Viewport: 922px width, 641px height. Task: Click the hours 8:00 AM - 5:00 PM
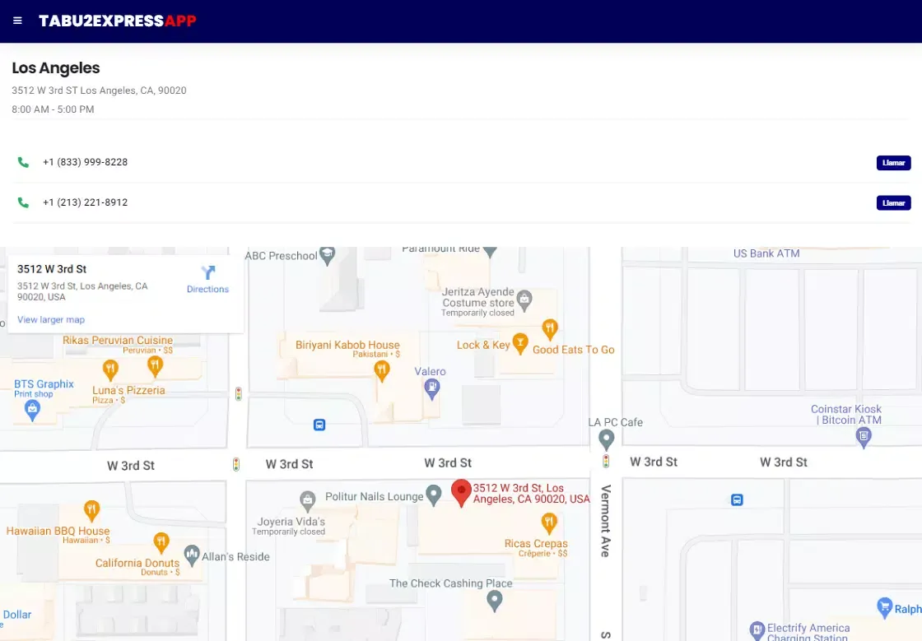tap(53, 109)
